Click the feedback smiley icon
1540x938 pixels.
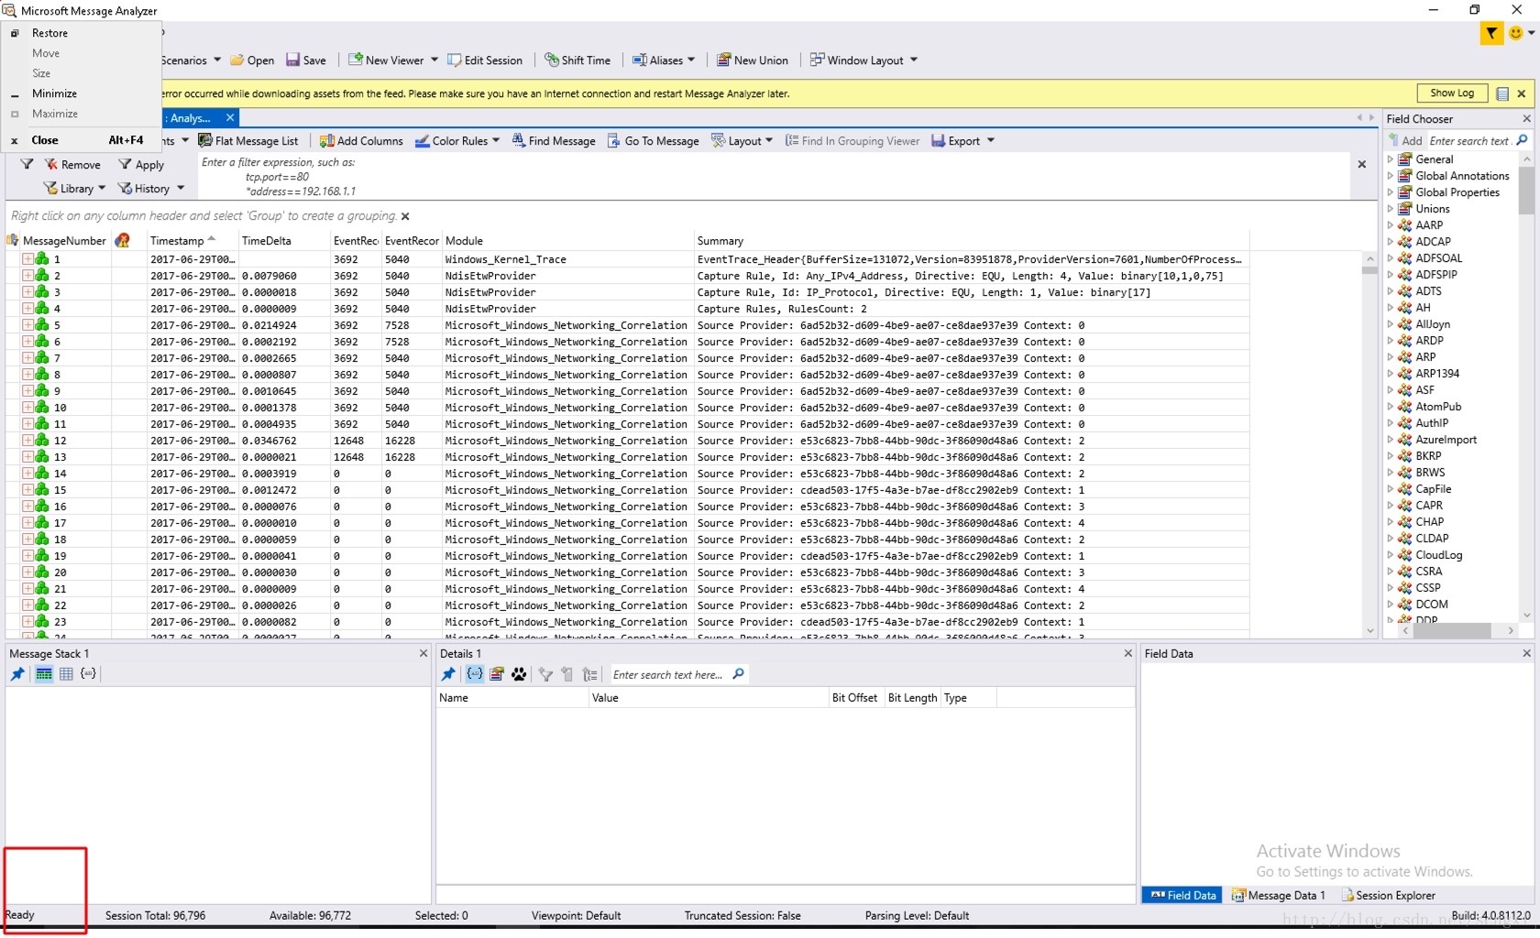[x=1516, y=33]
